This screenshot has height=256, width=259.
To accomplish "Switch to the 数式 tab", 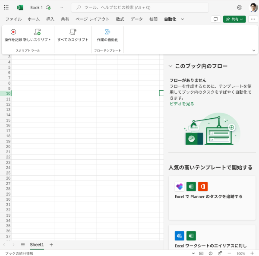I will click(x=120, y=19).
